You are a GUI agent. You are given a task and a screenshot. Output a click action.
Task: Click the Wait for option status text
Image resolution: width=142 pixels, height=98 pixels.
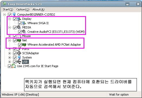point(119,95)
